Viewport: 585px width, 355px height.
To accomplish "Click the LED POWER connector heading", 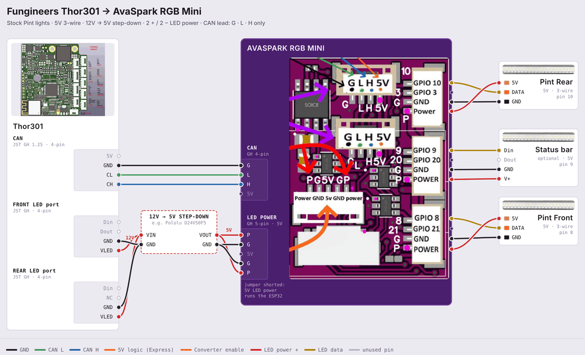I will pos(262,218).
